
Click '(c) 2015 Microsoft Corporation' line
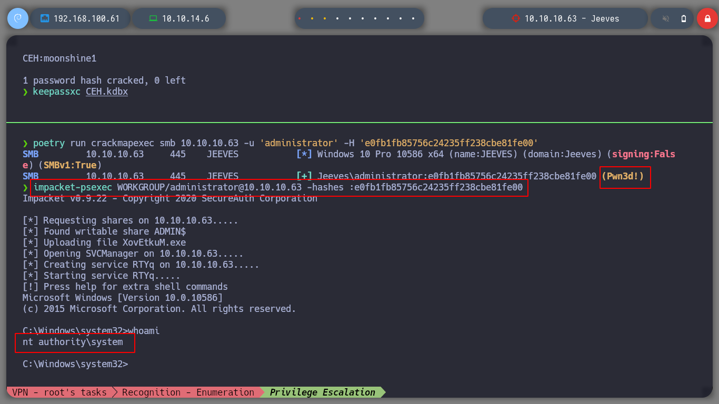(x=159, y=309)
